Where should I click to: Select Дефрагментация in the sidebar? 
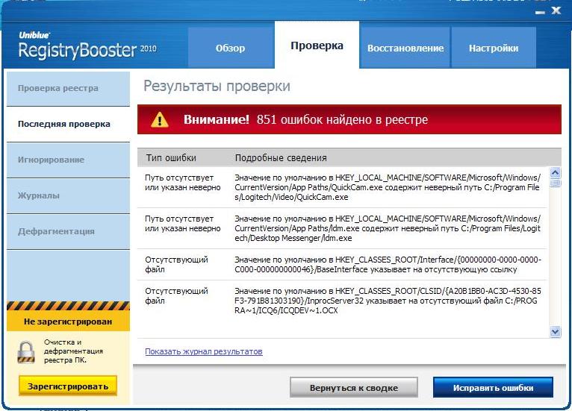click(56, 231)
